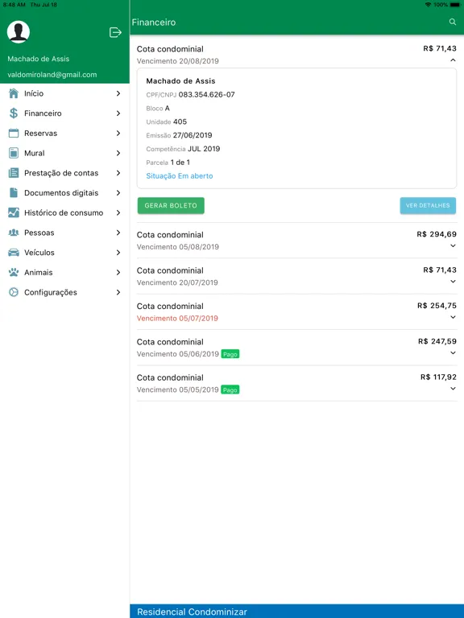Screen dimensions: 464x618
Task: Open Animais in the sidebar
Action: tap(64, 272)
